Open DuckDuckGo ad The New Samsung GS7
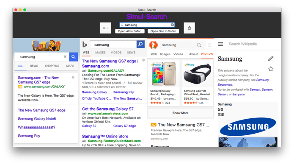Image resolution: width=294 pixels, height=165 pixels. [183, 125]
